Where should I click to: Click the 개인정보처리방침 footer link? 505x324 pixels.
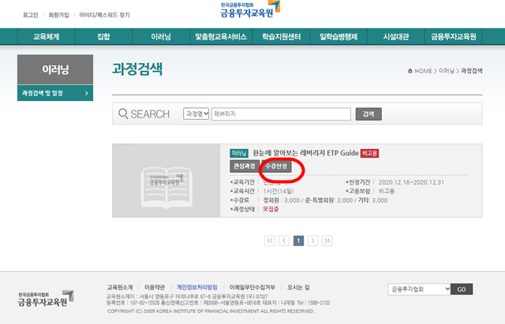(x=196, y=287)
